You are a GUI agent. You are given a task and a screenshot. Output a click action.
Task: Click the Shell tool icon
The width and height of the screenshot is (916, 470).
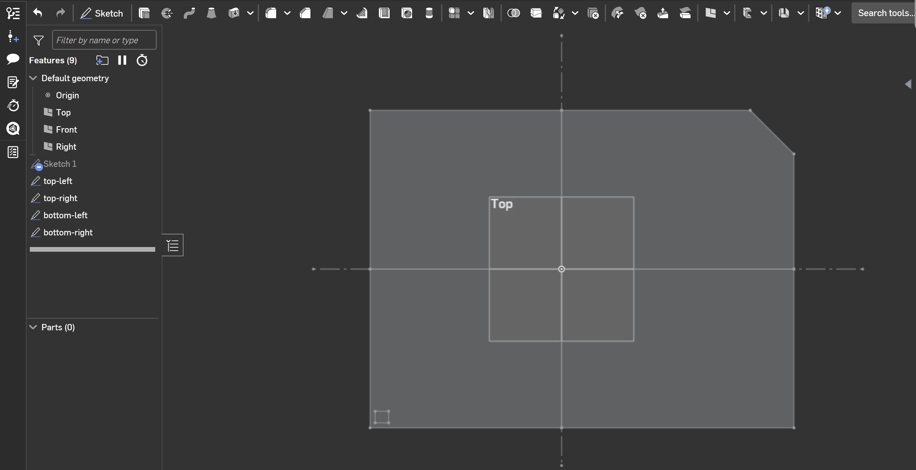pyautogui.click(x=384, y=13)
